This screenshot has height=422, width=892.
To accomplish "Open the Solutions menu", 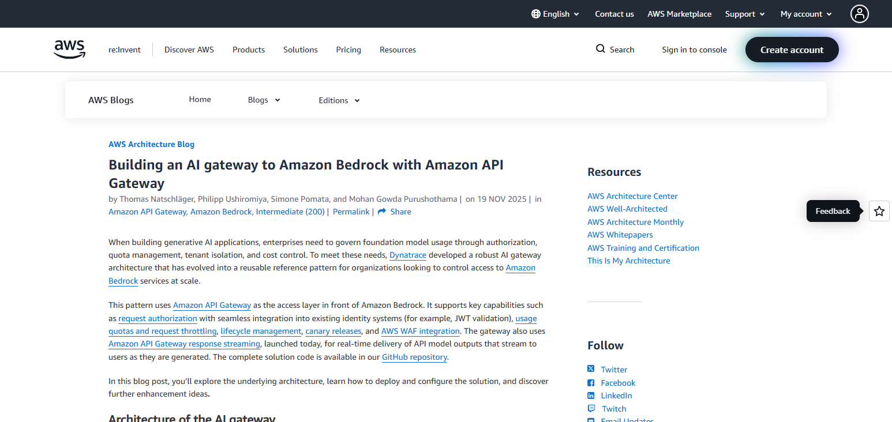I will [301, 50].
